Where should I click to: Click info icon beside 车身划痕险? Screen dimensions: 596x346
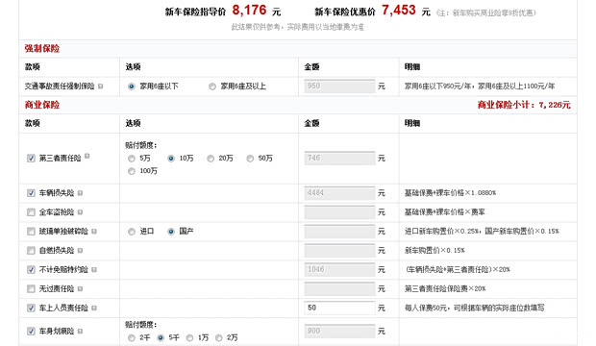click(80, 332)
